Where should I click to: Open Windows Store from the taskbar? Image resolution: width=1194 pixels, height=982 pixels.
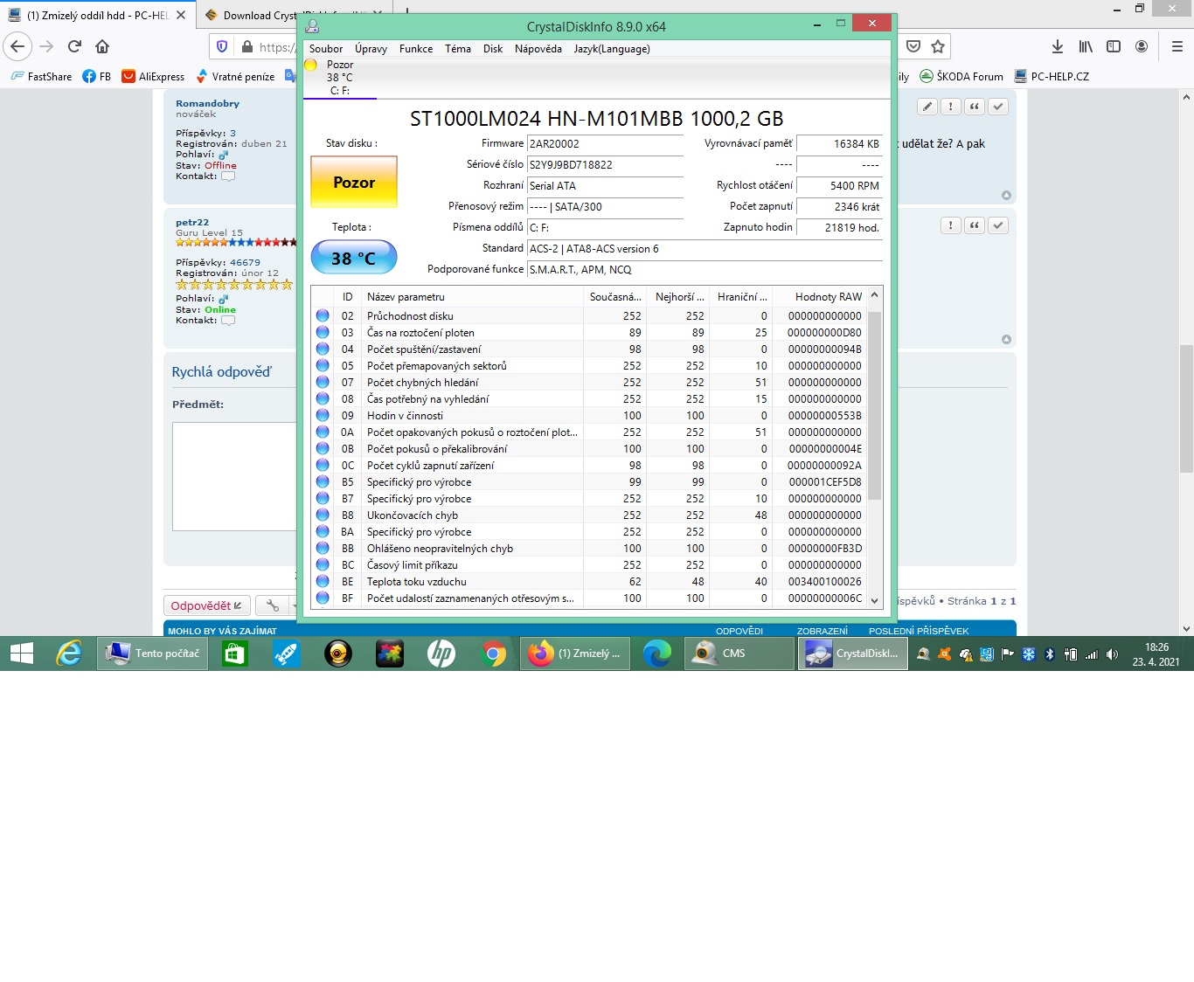click(x=234, y=654)
